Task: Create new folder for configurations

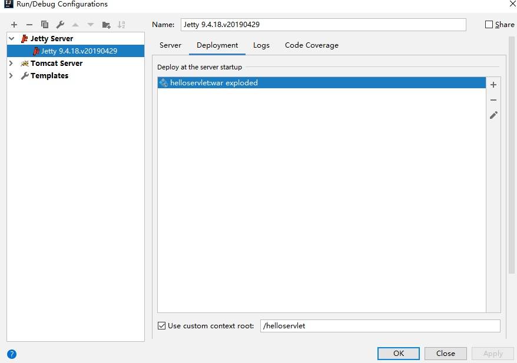Action: coord(106,25)
